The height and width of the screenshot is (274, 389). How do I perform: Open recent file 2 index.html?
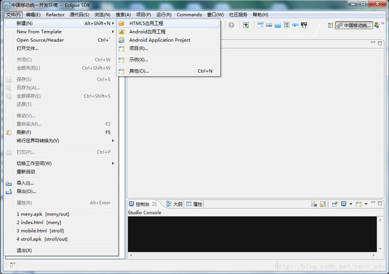[61, 223]
